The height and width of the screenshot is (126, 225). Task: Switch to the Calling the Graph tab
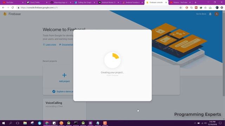click(84, 2)
